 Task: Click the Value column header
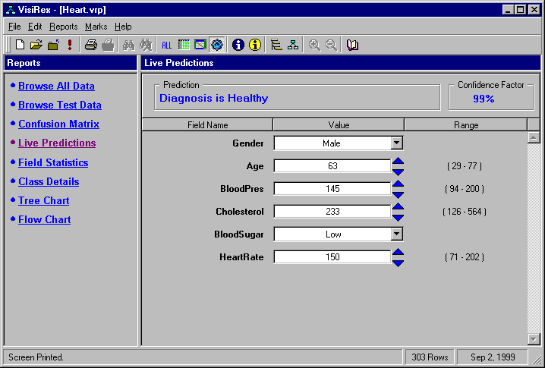339,124
